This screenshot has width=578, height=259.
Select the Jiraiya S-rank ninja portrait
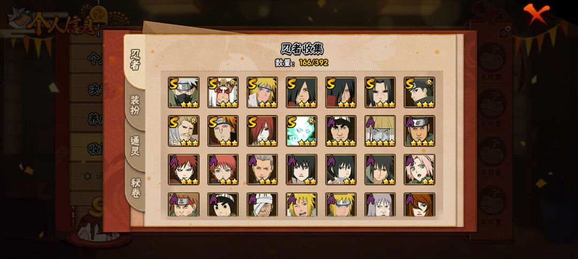[223, 92]
